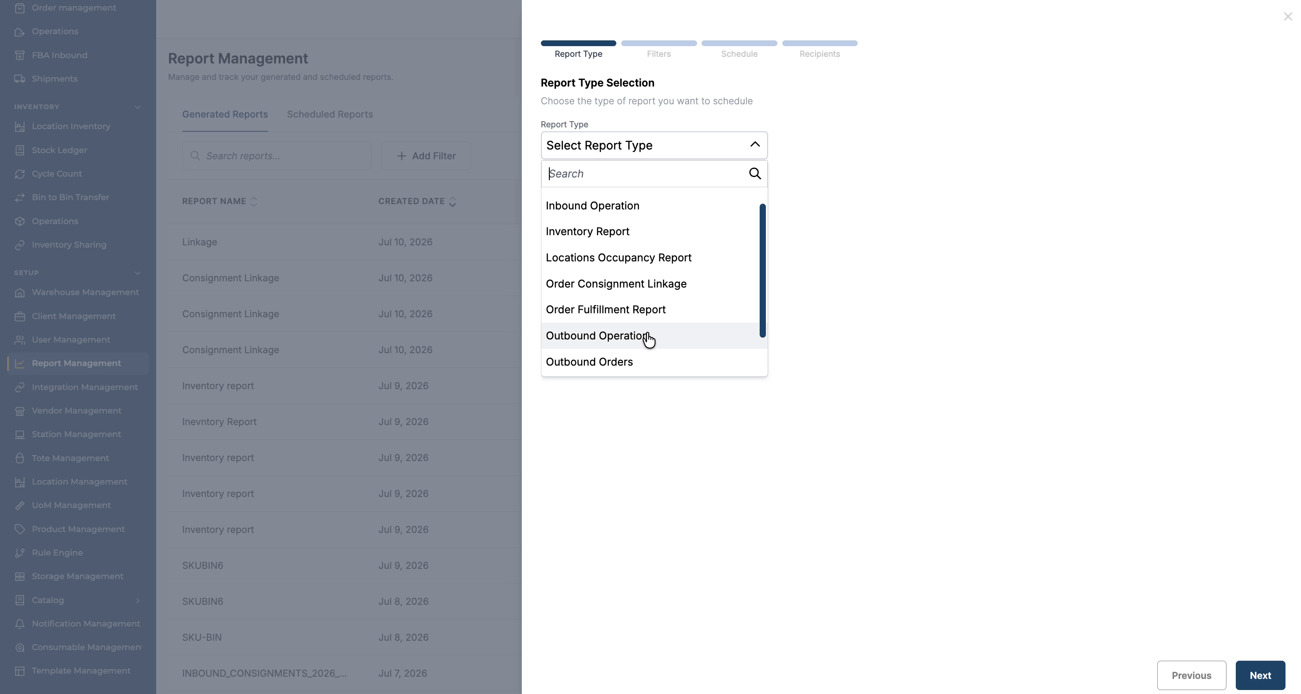Click the FBA Inbound sidebar icon
Screen dimensions: 1301x694
(20, 55)
